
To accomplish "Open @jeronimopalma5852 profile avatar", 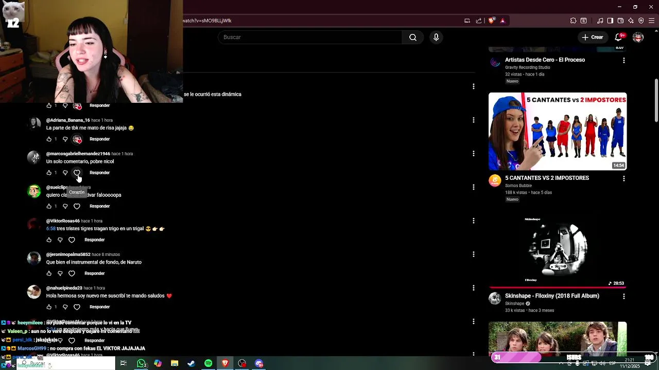I will (x=34, y=258).
